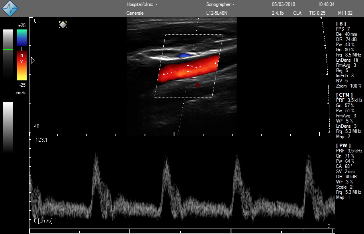Click the PW Gn 71 % parameter
The image size is (364, 234).
point(345,156)
